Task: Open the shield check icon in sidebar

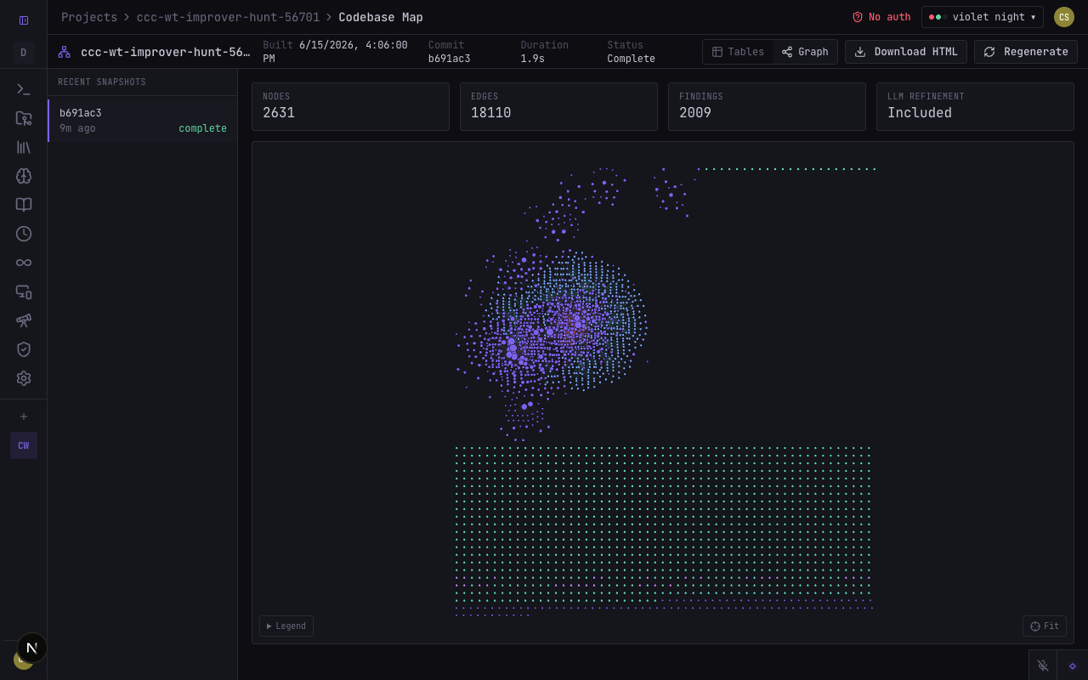Action: pyautogui.click(x=24, y=349)
